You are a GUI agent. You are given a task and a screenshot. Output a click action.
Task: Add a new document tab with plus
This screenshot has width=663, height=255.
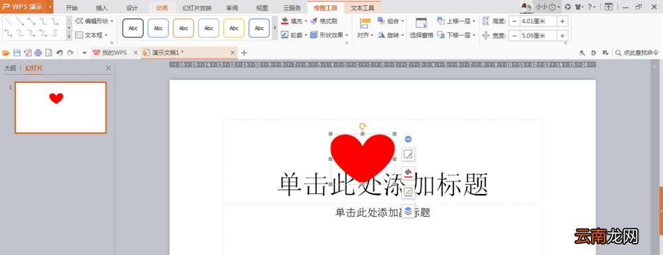pos(244,53)
